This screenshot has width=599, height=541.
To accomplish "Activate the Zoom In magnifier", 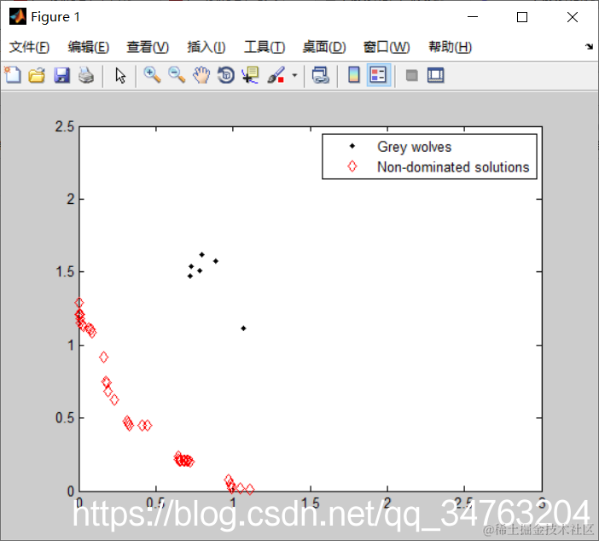I will coord(152,75).
